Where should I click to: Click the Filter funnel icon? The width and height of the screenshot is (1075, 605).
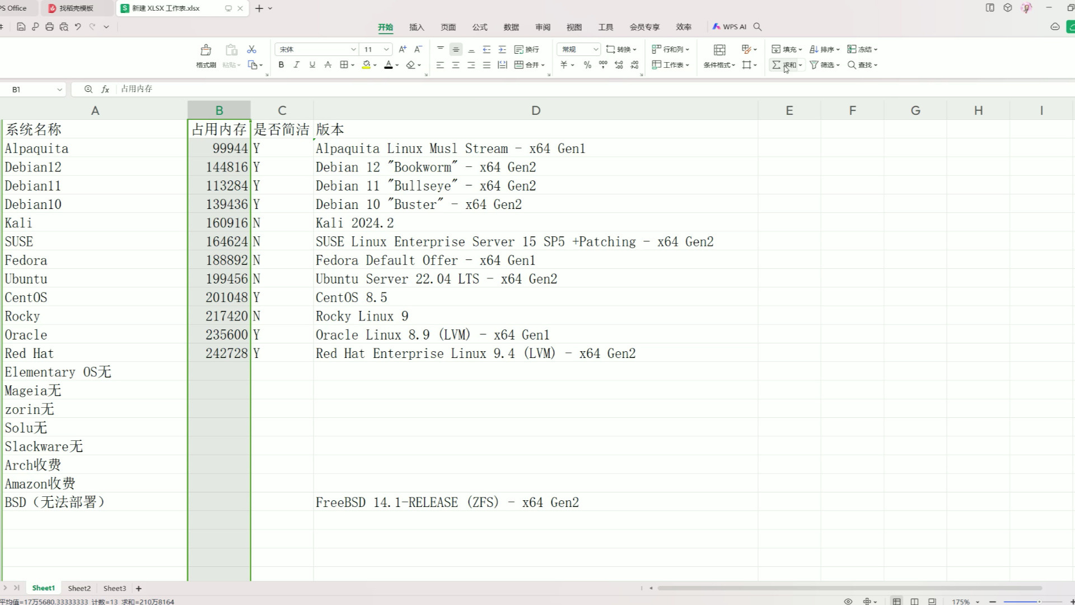coord(814,65)
